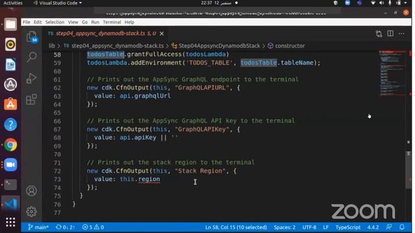Viewport: 415px width, 233px height.
Task: Close the step04_appsync_dynamodb-stack.ts tab
Action: pyautogui.click(x=161, y=34)
